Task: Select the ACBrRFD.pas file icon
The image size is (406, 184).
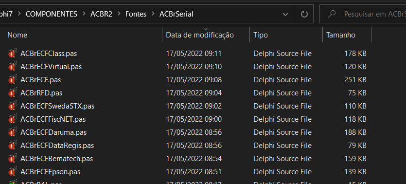Action: 13,93
